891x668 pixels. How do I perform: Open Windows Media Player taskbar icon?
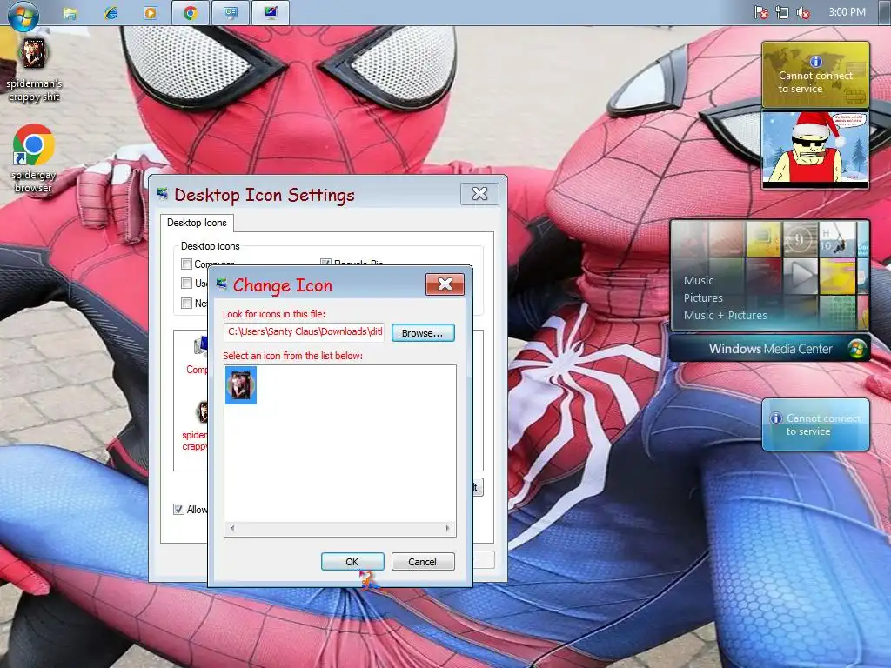coord(151,12)
